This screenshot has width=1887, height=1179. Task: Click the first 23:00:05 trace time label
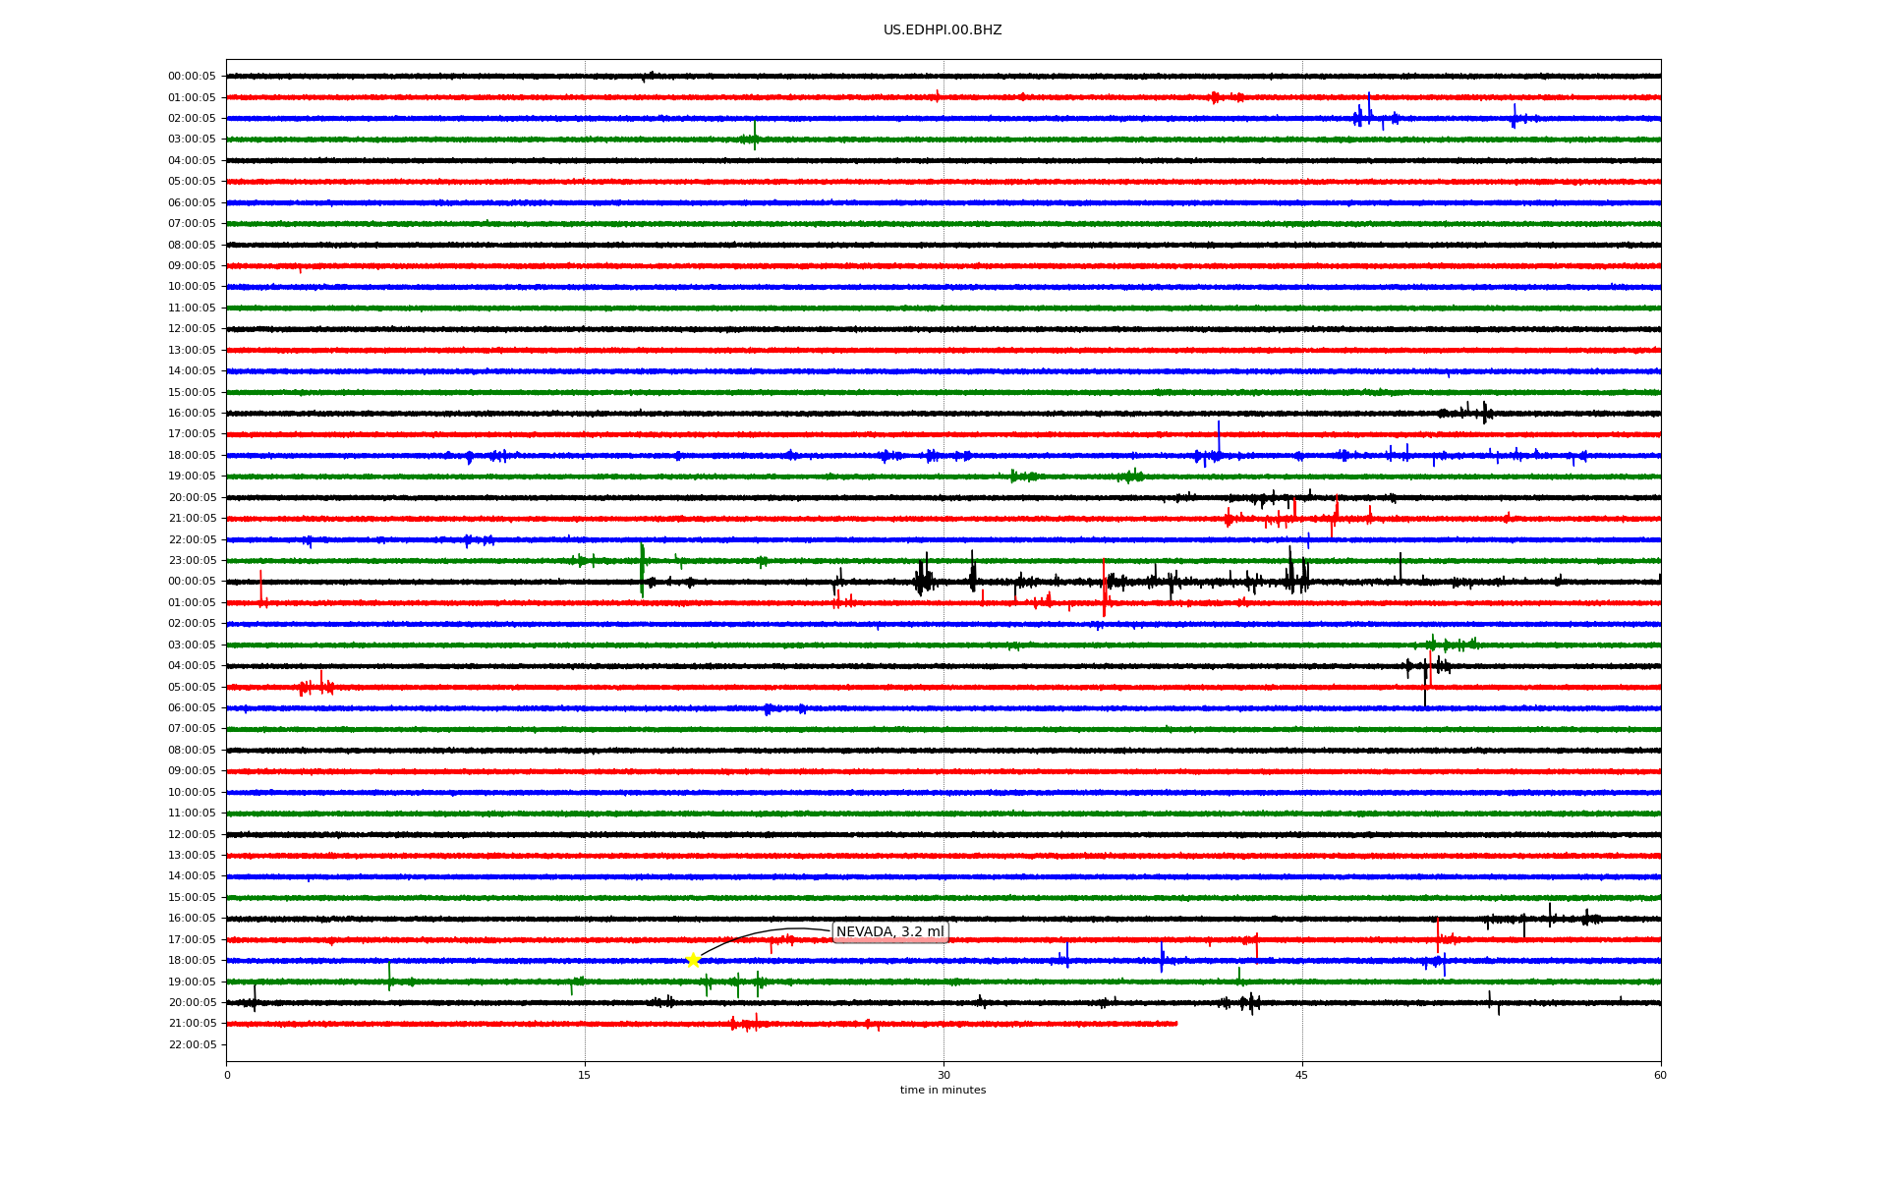[x=192, y=561]
